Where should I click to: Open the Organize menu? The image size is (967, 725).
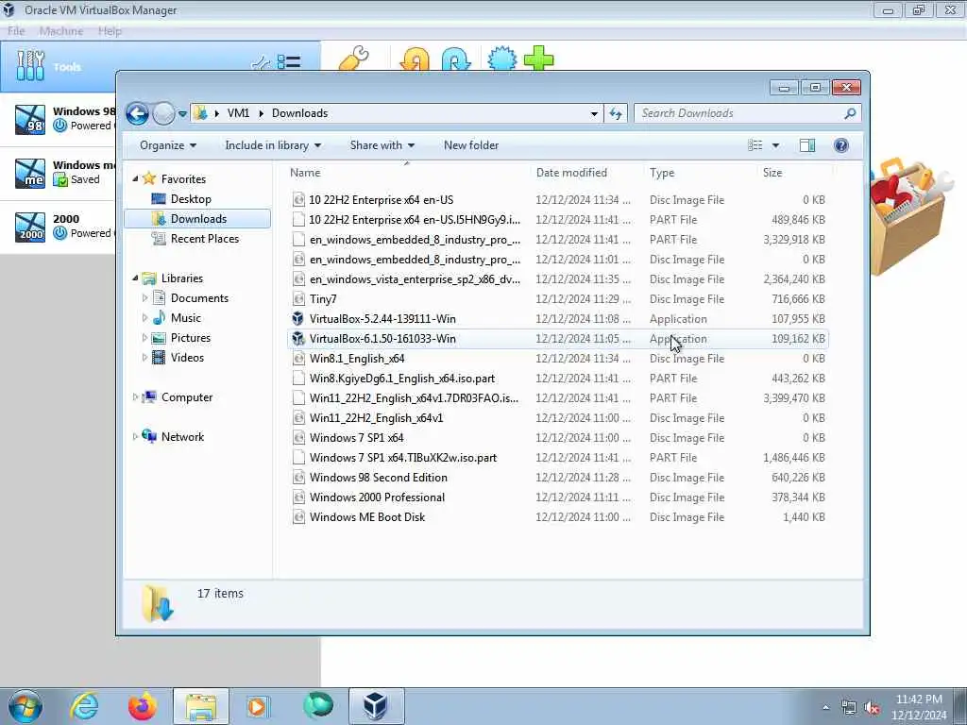(168, 145)
